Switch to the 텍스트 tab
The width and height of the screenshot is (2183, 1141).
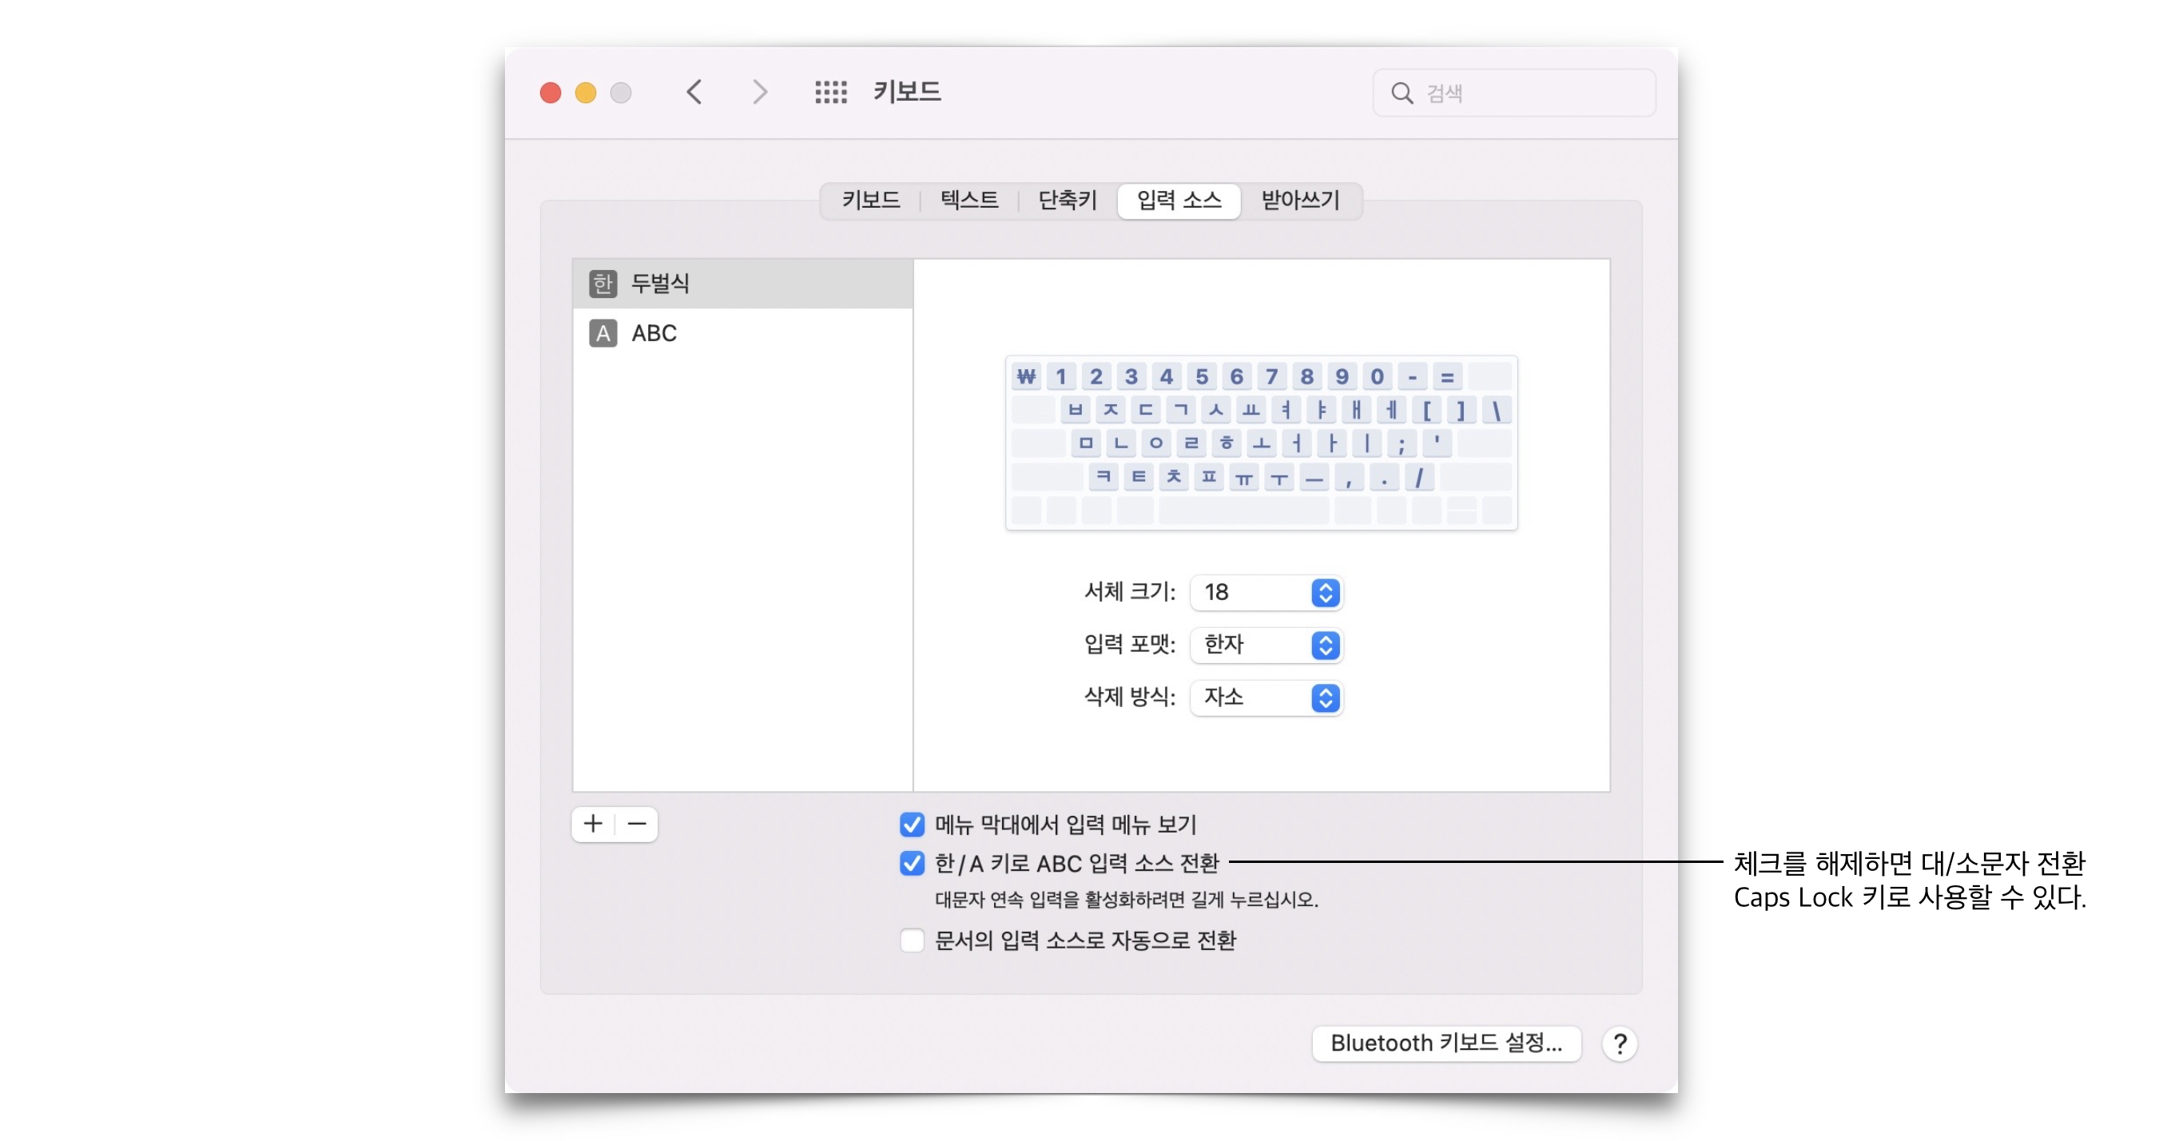tap(968, 200)
